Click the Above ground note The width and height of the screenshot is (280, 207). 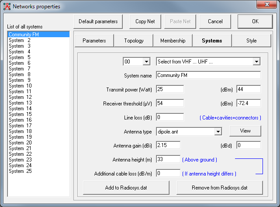(x=200, y=160)
